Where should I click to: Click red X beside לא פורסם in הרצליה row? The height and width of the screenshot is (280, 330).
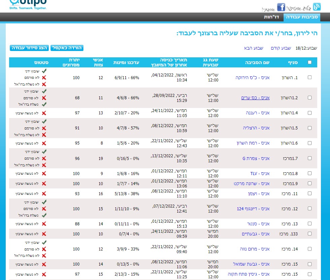point(44,128)
